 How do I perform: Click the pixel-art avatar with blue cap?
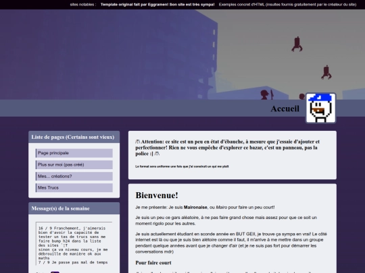[321, 108]
